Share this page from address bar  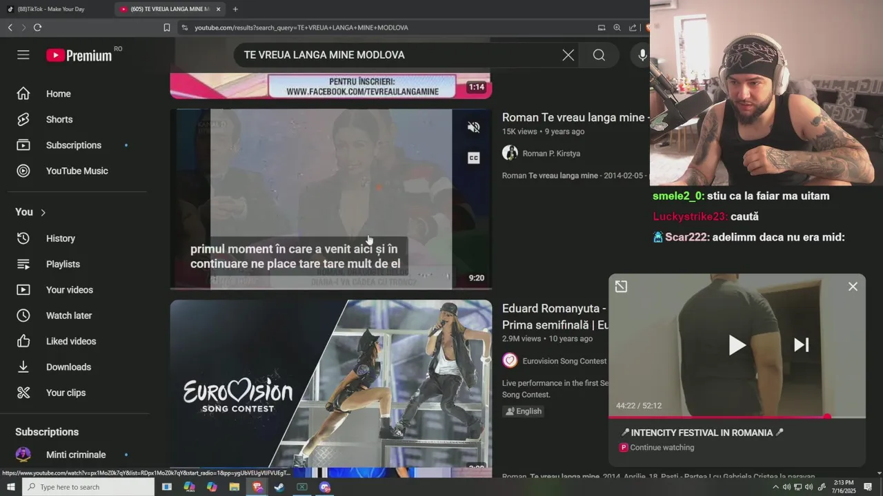633,28
